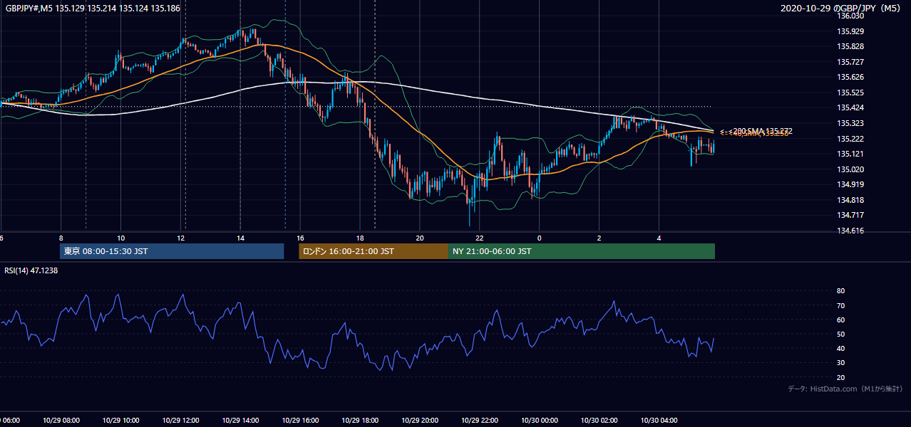This screenshot has width=911, height=427.
Task: Click hour label 22 under the price chart
Action: pyautogui.click(x=480, y=238)
